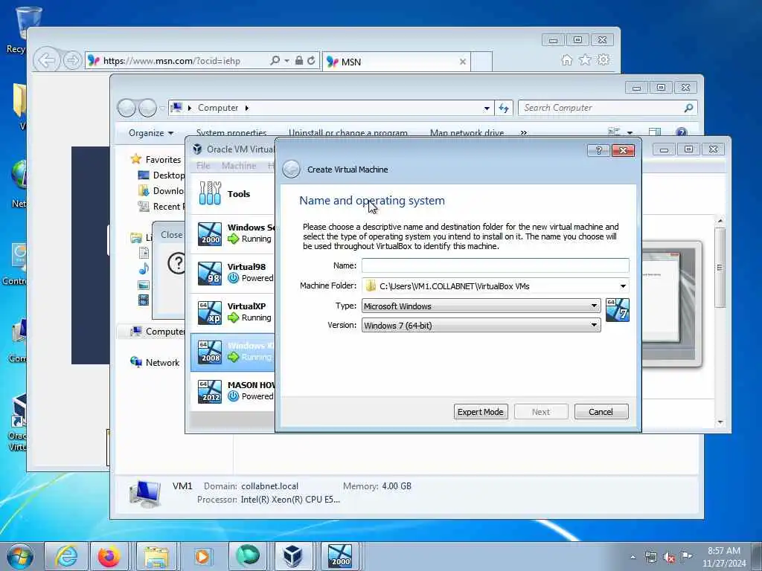Image resolution: width=762 pixels, height=571 pixels.
Task: Select the Windows 2000 VM icon in list
Action: pos(210,233)
